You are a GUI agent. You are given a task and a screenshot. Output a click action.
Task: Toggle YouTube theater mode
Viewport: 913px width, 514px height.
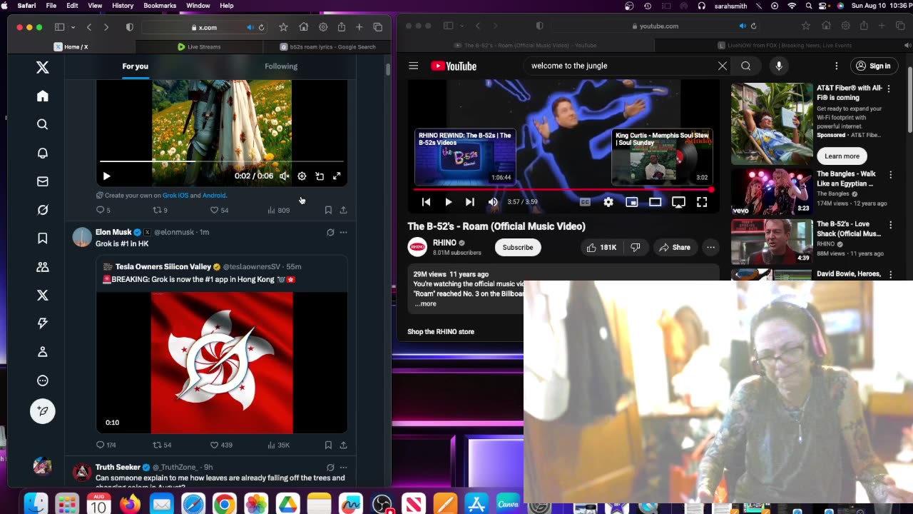pyautogui.click(x=655, y=202)
